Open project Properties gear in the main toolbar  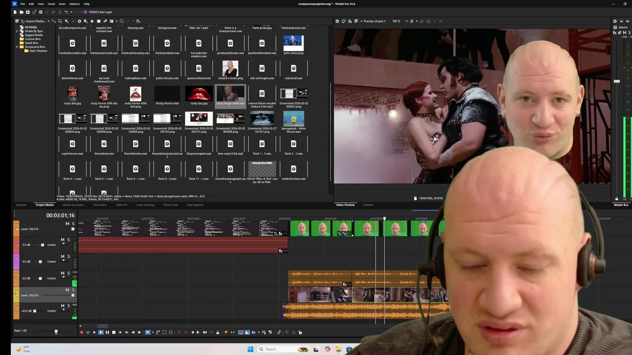point(40,12)
